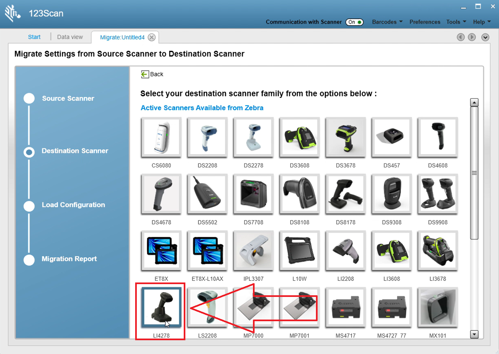Select the MS4717 scan engine
This screenshot has height=354, width=499.
coord(345,307)
